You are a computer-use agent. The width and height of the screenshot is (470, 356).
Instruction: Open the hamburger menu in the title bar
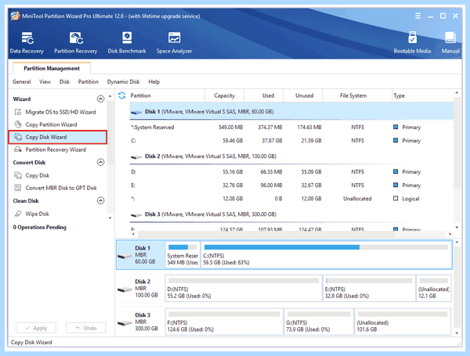(x=418, y=16)
